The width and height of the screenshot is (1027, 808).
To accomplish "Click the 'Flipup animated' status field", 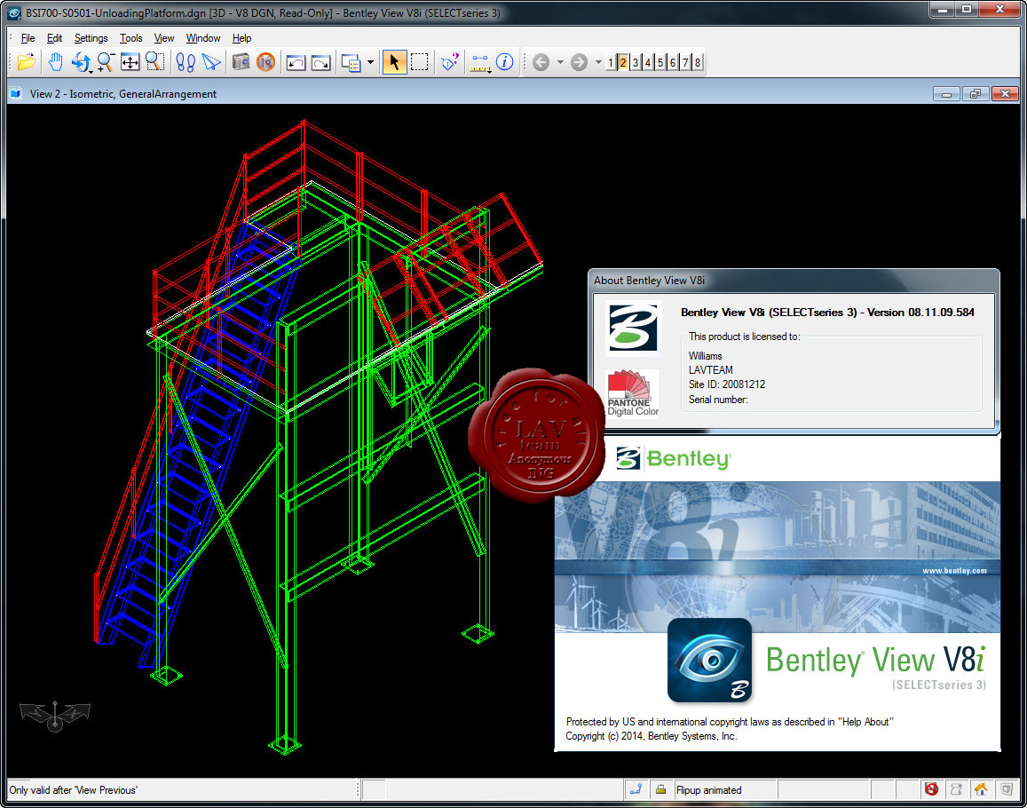I will (x=723, y=789).
